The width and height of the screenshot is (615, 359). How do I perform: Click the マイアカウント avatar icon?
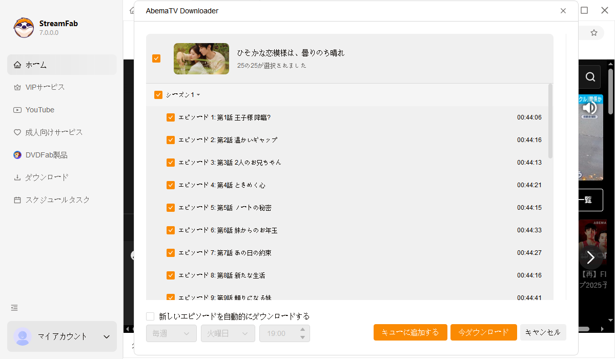click(x=23, y=336)
